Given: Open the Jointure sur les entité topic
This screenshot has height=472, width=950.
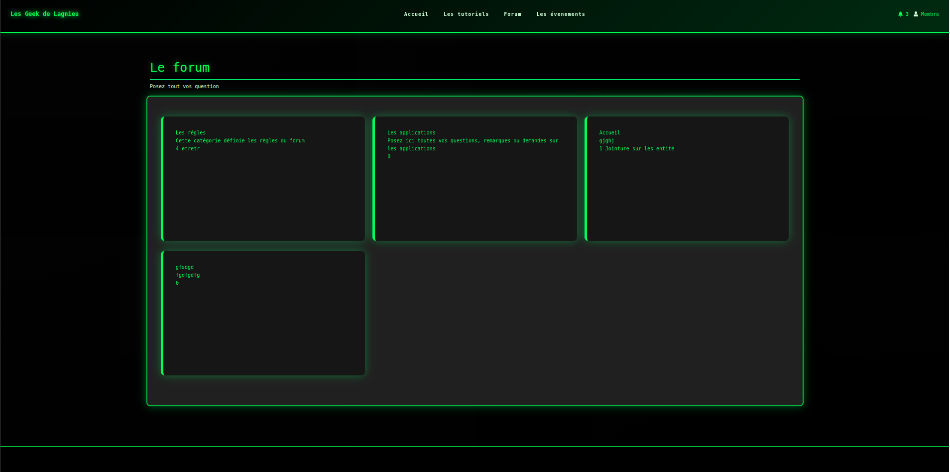Looking at the screenshot, I should 639,149.
